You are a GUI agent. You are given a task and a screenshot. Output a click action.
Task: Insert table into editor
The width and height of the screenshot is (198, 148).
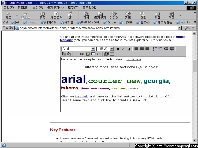coord(93,54)
